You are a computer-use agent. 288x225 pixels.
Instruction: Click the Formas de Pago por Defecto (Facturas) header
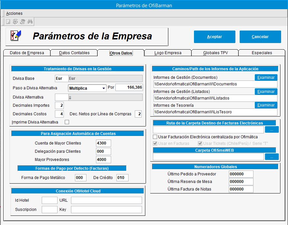click(x=72, y=168)
